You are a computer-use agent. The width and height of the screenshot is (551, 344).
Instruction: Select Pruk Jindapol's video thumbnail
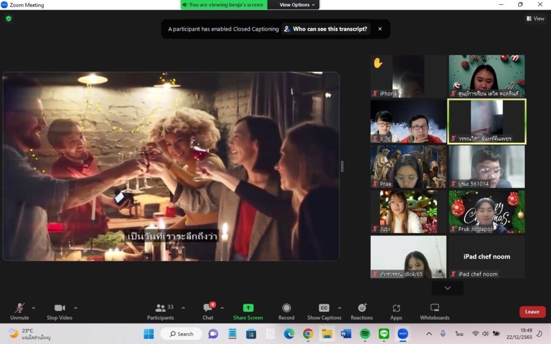[486, 212]
